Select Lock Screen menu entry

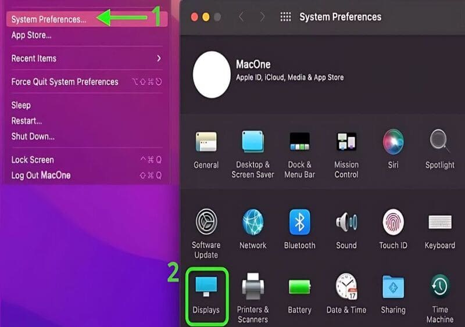point(87,160)
